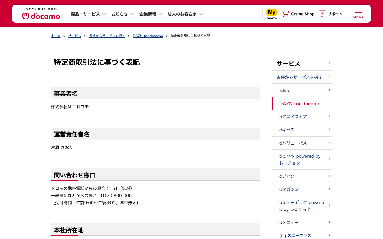
Task: Expand the 法人のお客さま dropdown
Action: tap(186, 14)
